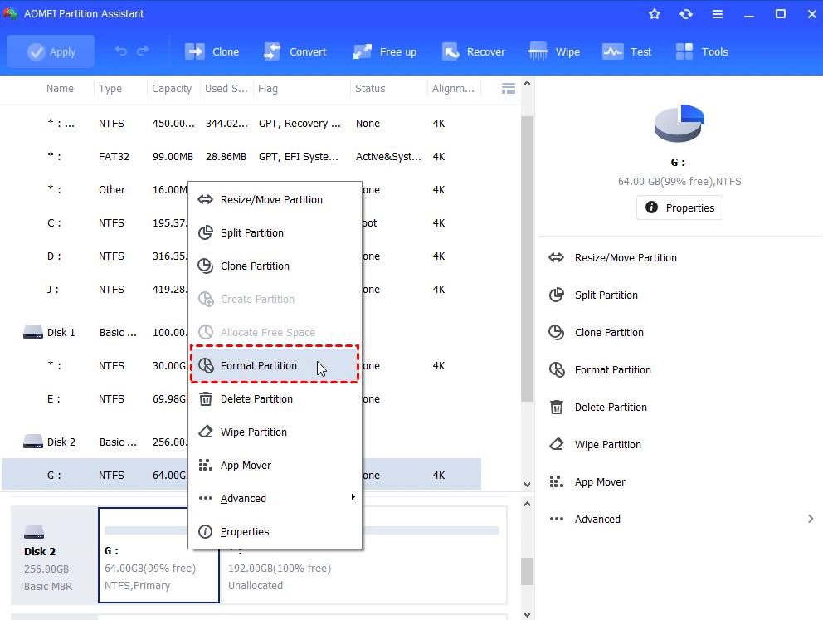Sort by the Alignment column header

coord(453,89)
